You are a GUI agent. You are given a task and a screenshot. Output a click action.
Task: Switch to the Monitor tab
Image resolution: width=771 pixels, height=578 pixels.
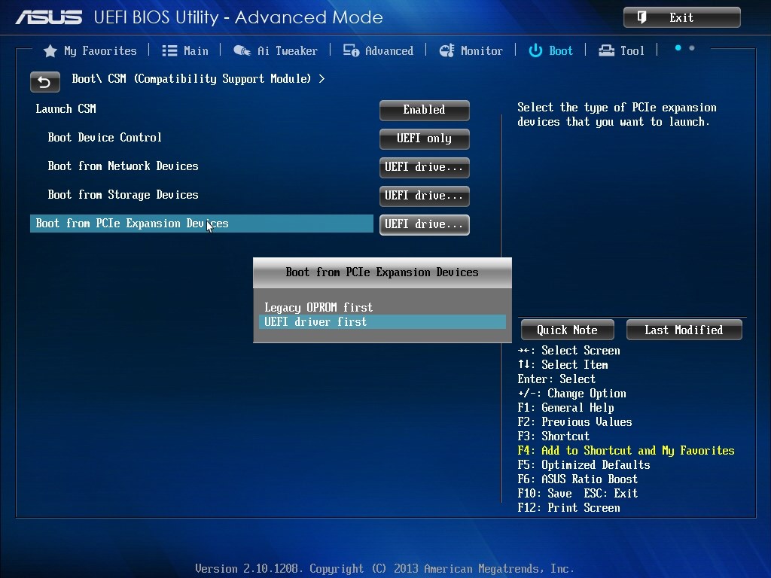pyautogui.click(x=471, y=50)
